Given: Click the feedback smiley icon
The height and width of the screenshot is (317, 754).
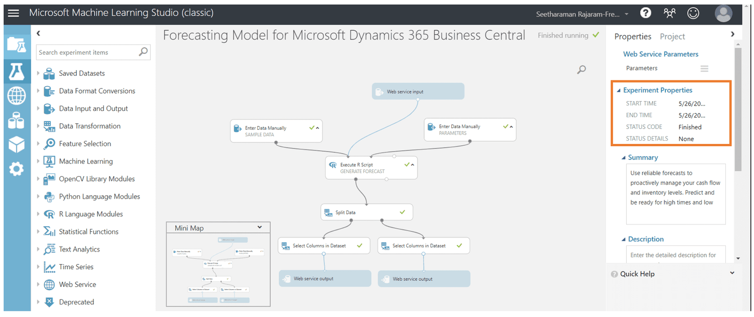Looking at the screenshot, I should coord(693,13).
